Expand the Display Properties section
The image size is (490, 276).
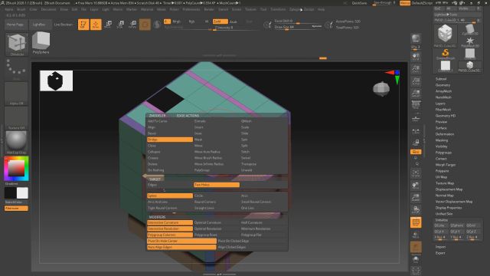[449, 208]
